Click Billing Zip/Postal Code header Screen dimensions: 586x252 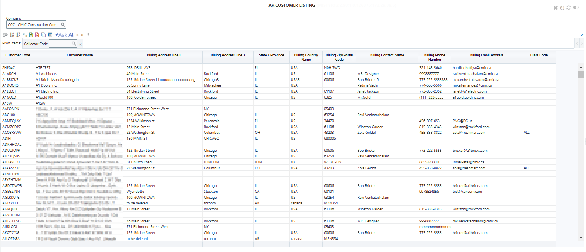point(339,57)
